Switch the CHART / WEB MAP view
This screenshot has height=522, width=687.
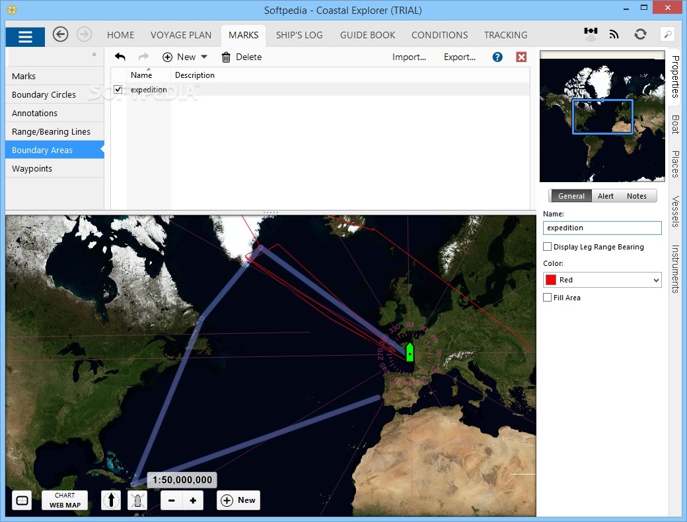point(65,500)
